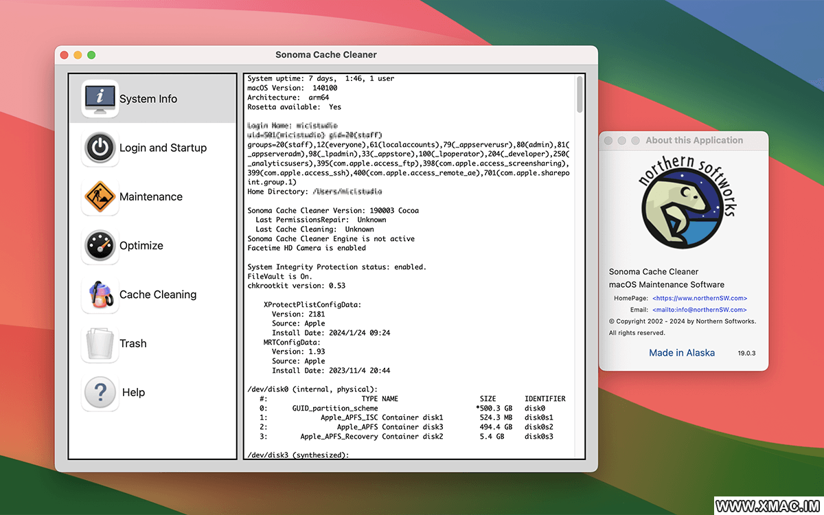
Task: Click 'macOS Maintenance Software' text in About window
Action: point(667,284)
